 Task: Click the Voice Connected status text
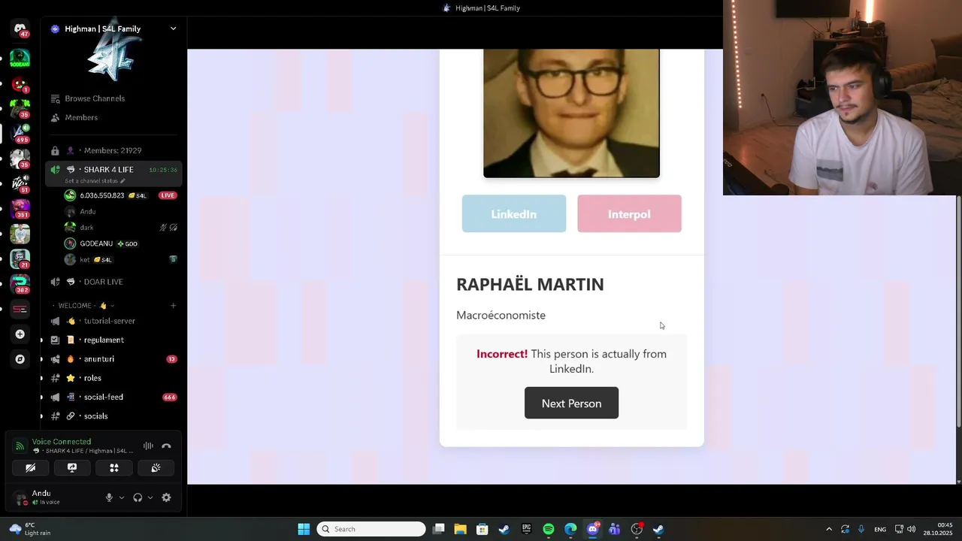[x=62, y=442]
